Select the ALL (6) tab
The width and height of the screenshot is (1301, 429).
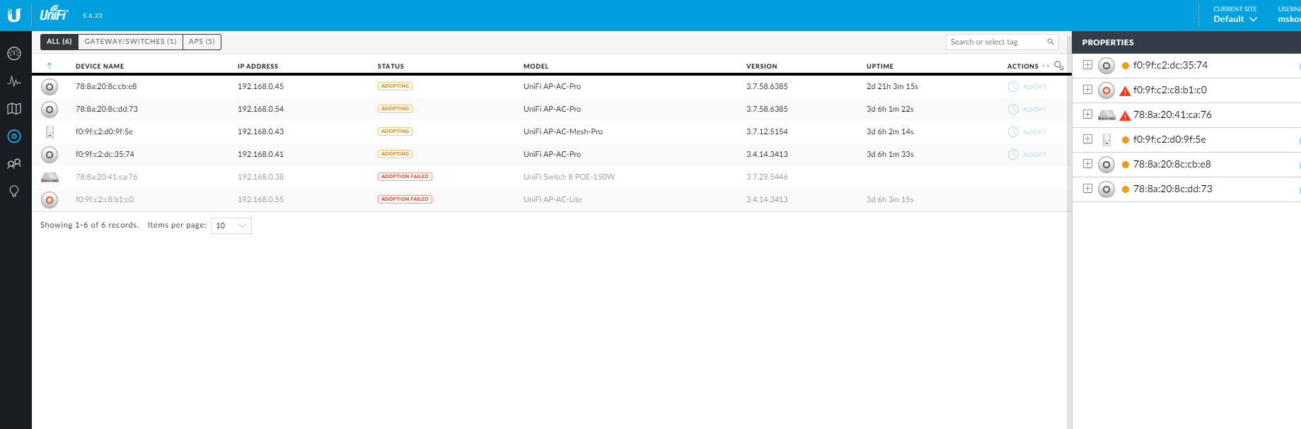(59, 42)
